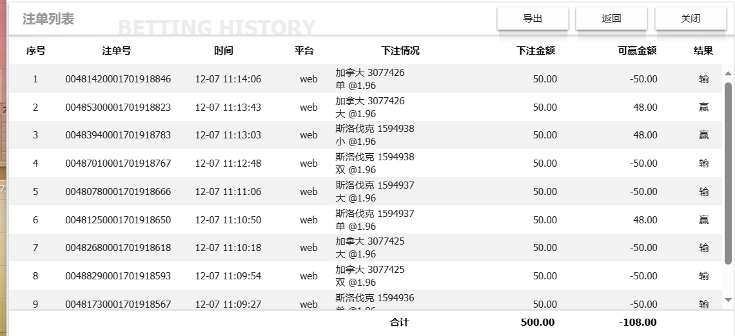The image size is (735, 336).
Task: Click the 导出 export button
Action: click(532, 19)
